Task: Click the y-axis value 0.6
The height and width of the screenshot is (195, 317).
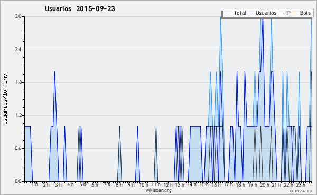Action: (18, 148)
